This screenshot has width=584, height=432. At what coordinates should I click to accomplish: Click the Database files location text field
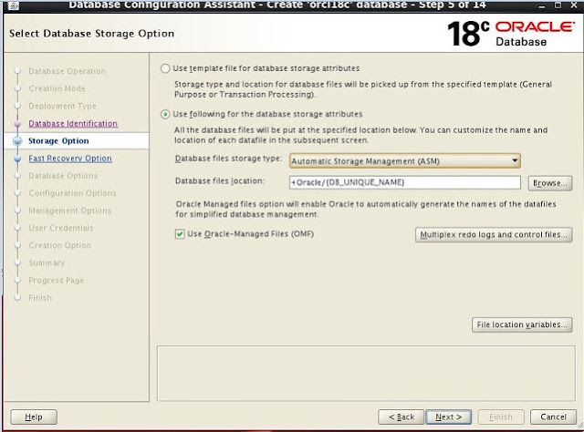pos(404,182)
